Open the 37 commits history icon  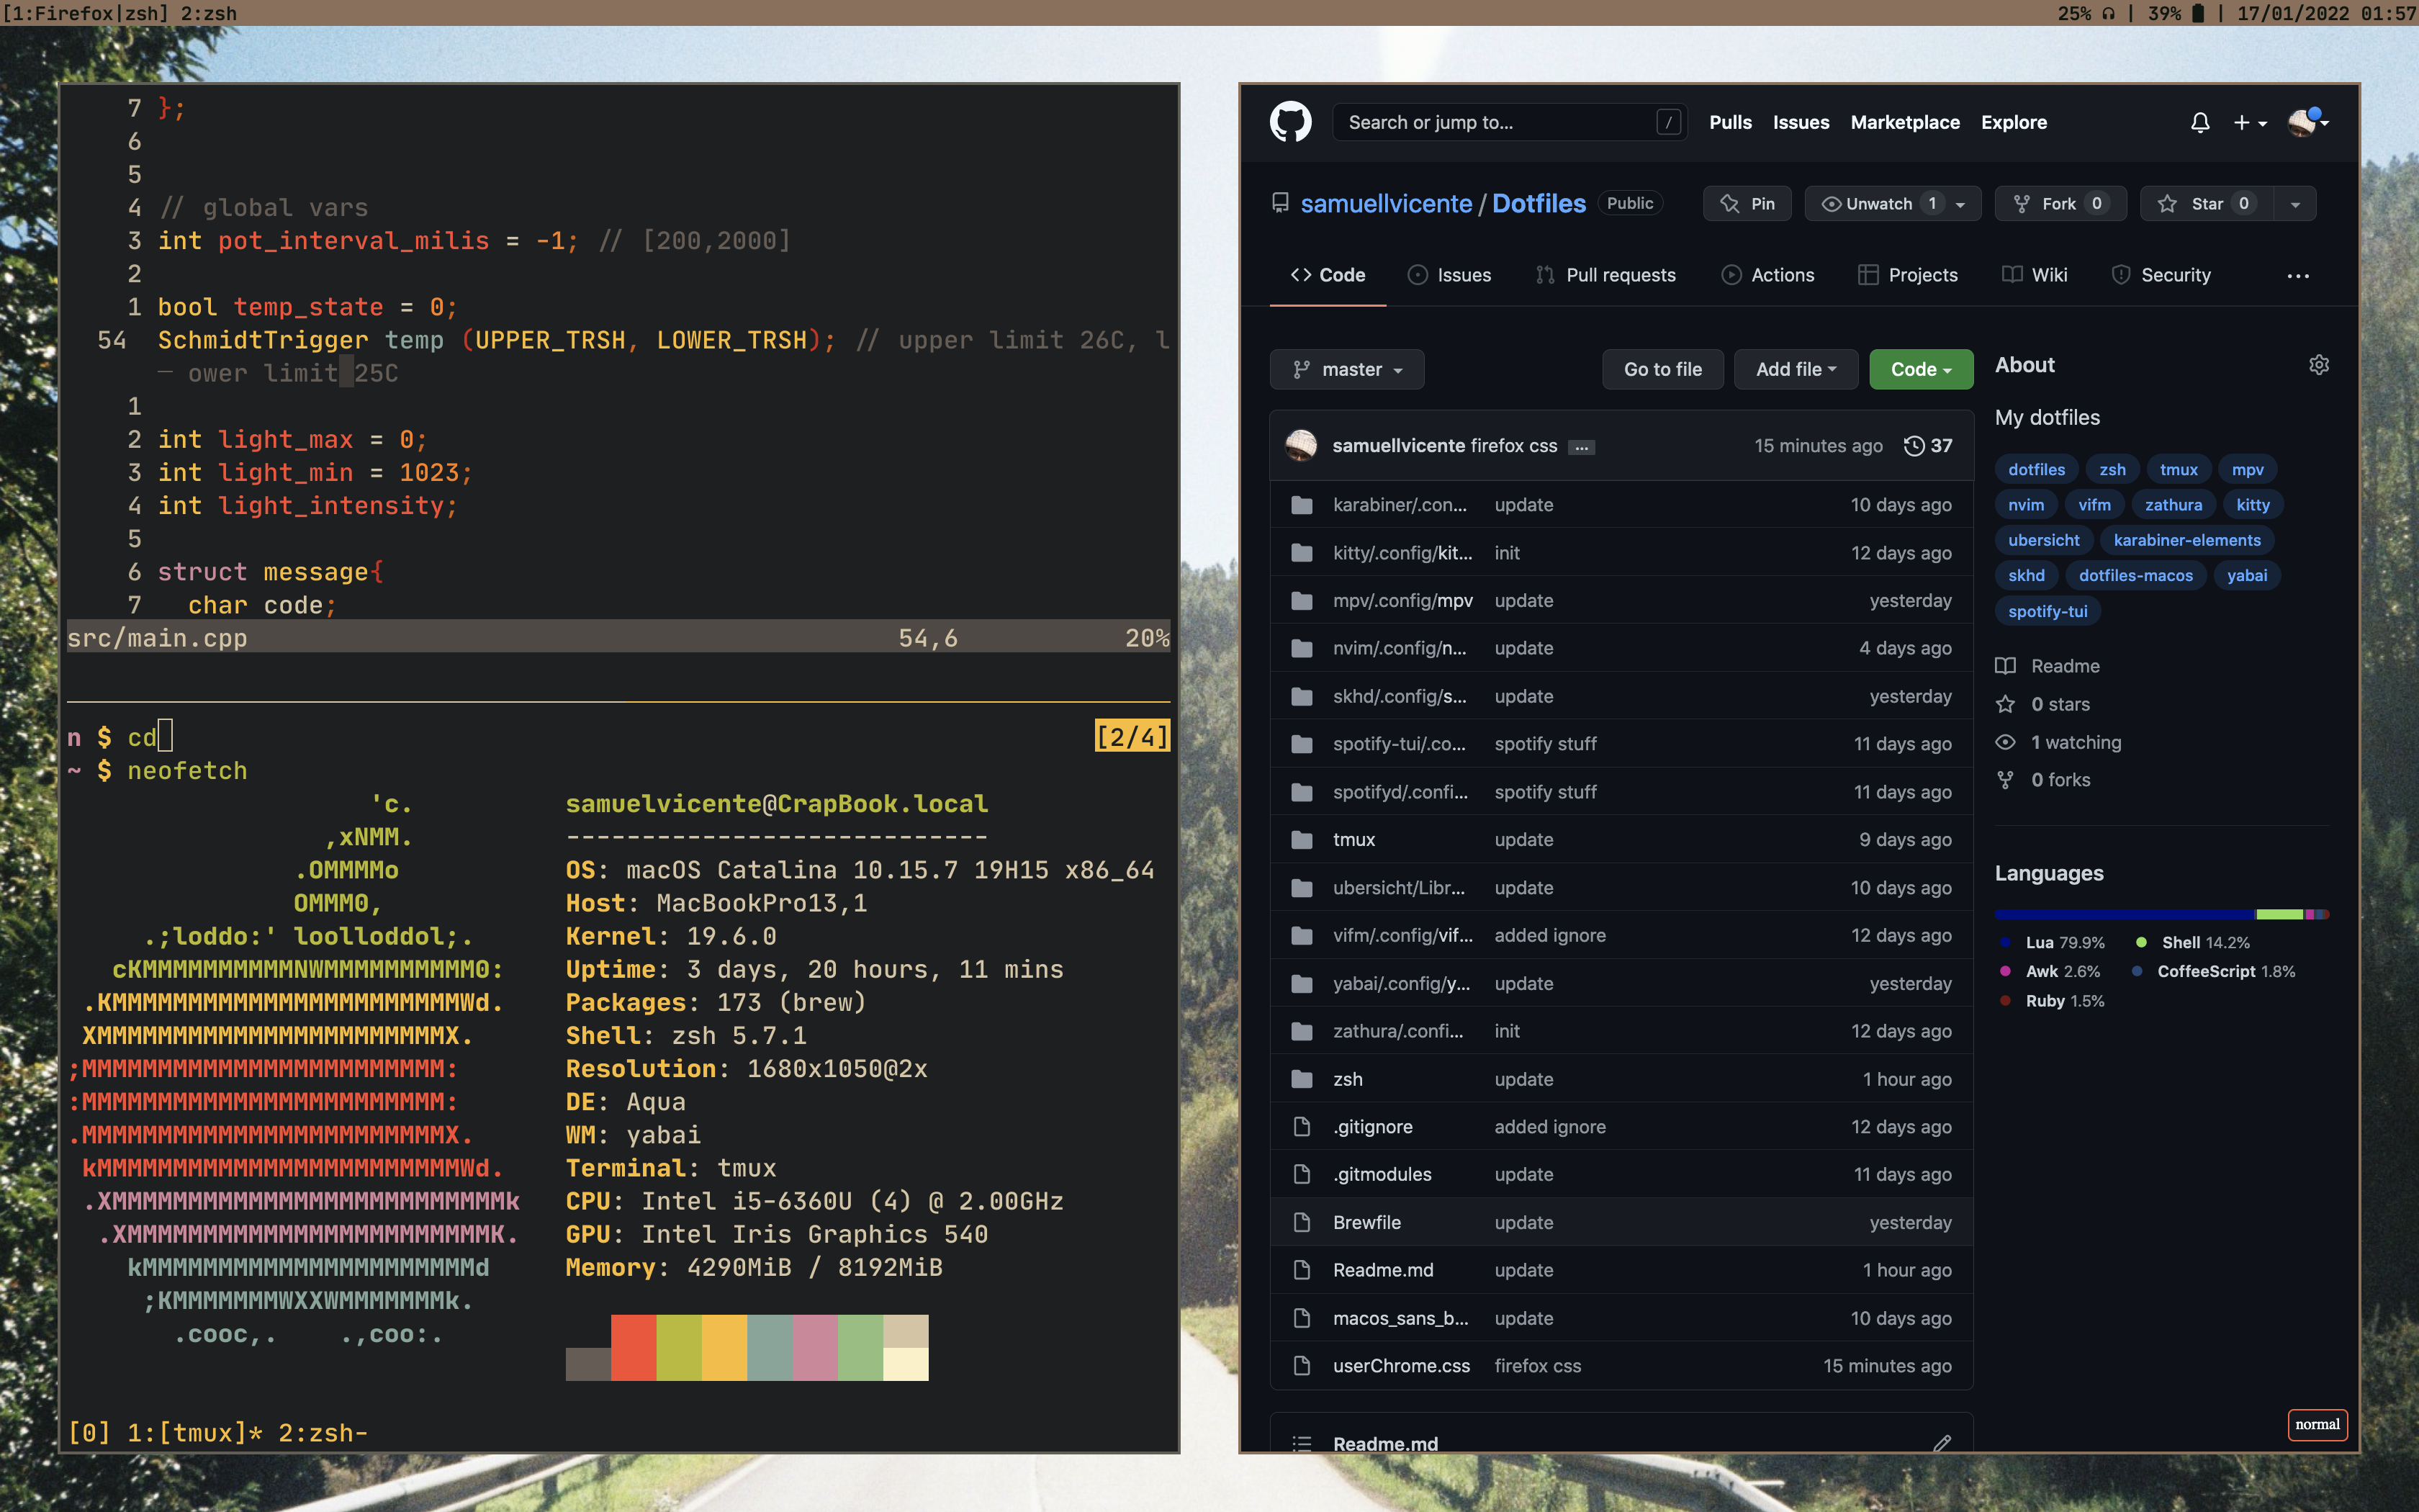click(1914, 446)
